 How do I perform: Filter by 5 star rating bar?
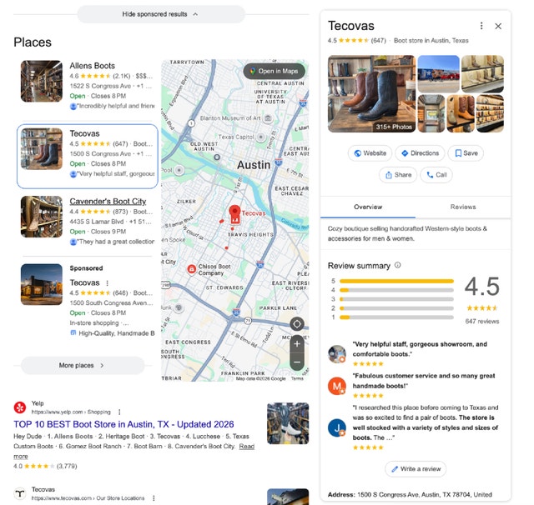click(396, 281)
